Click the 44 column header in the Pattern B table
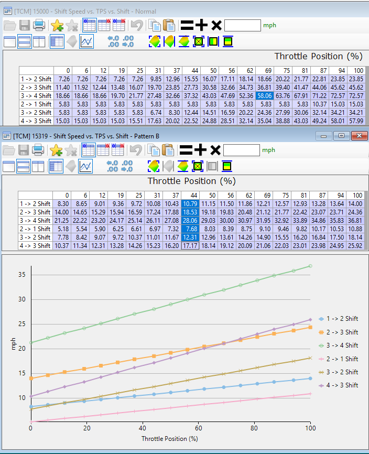This screenshot has height=454, width=369. pos(190,196)
